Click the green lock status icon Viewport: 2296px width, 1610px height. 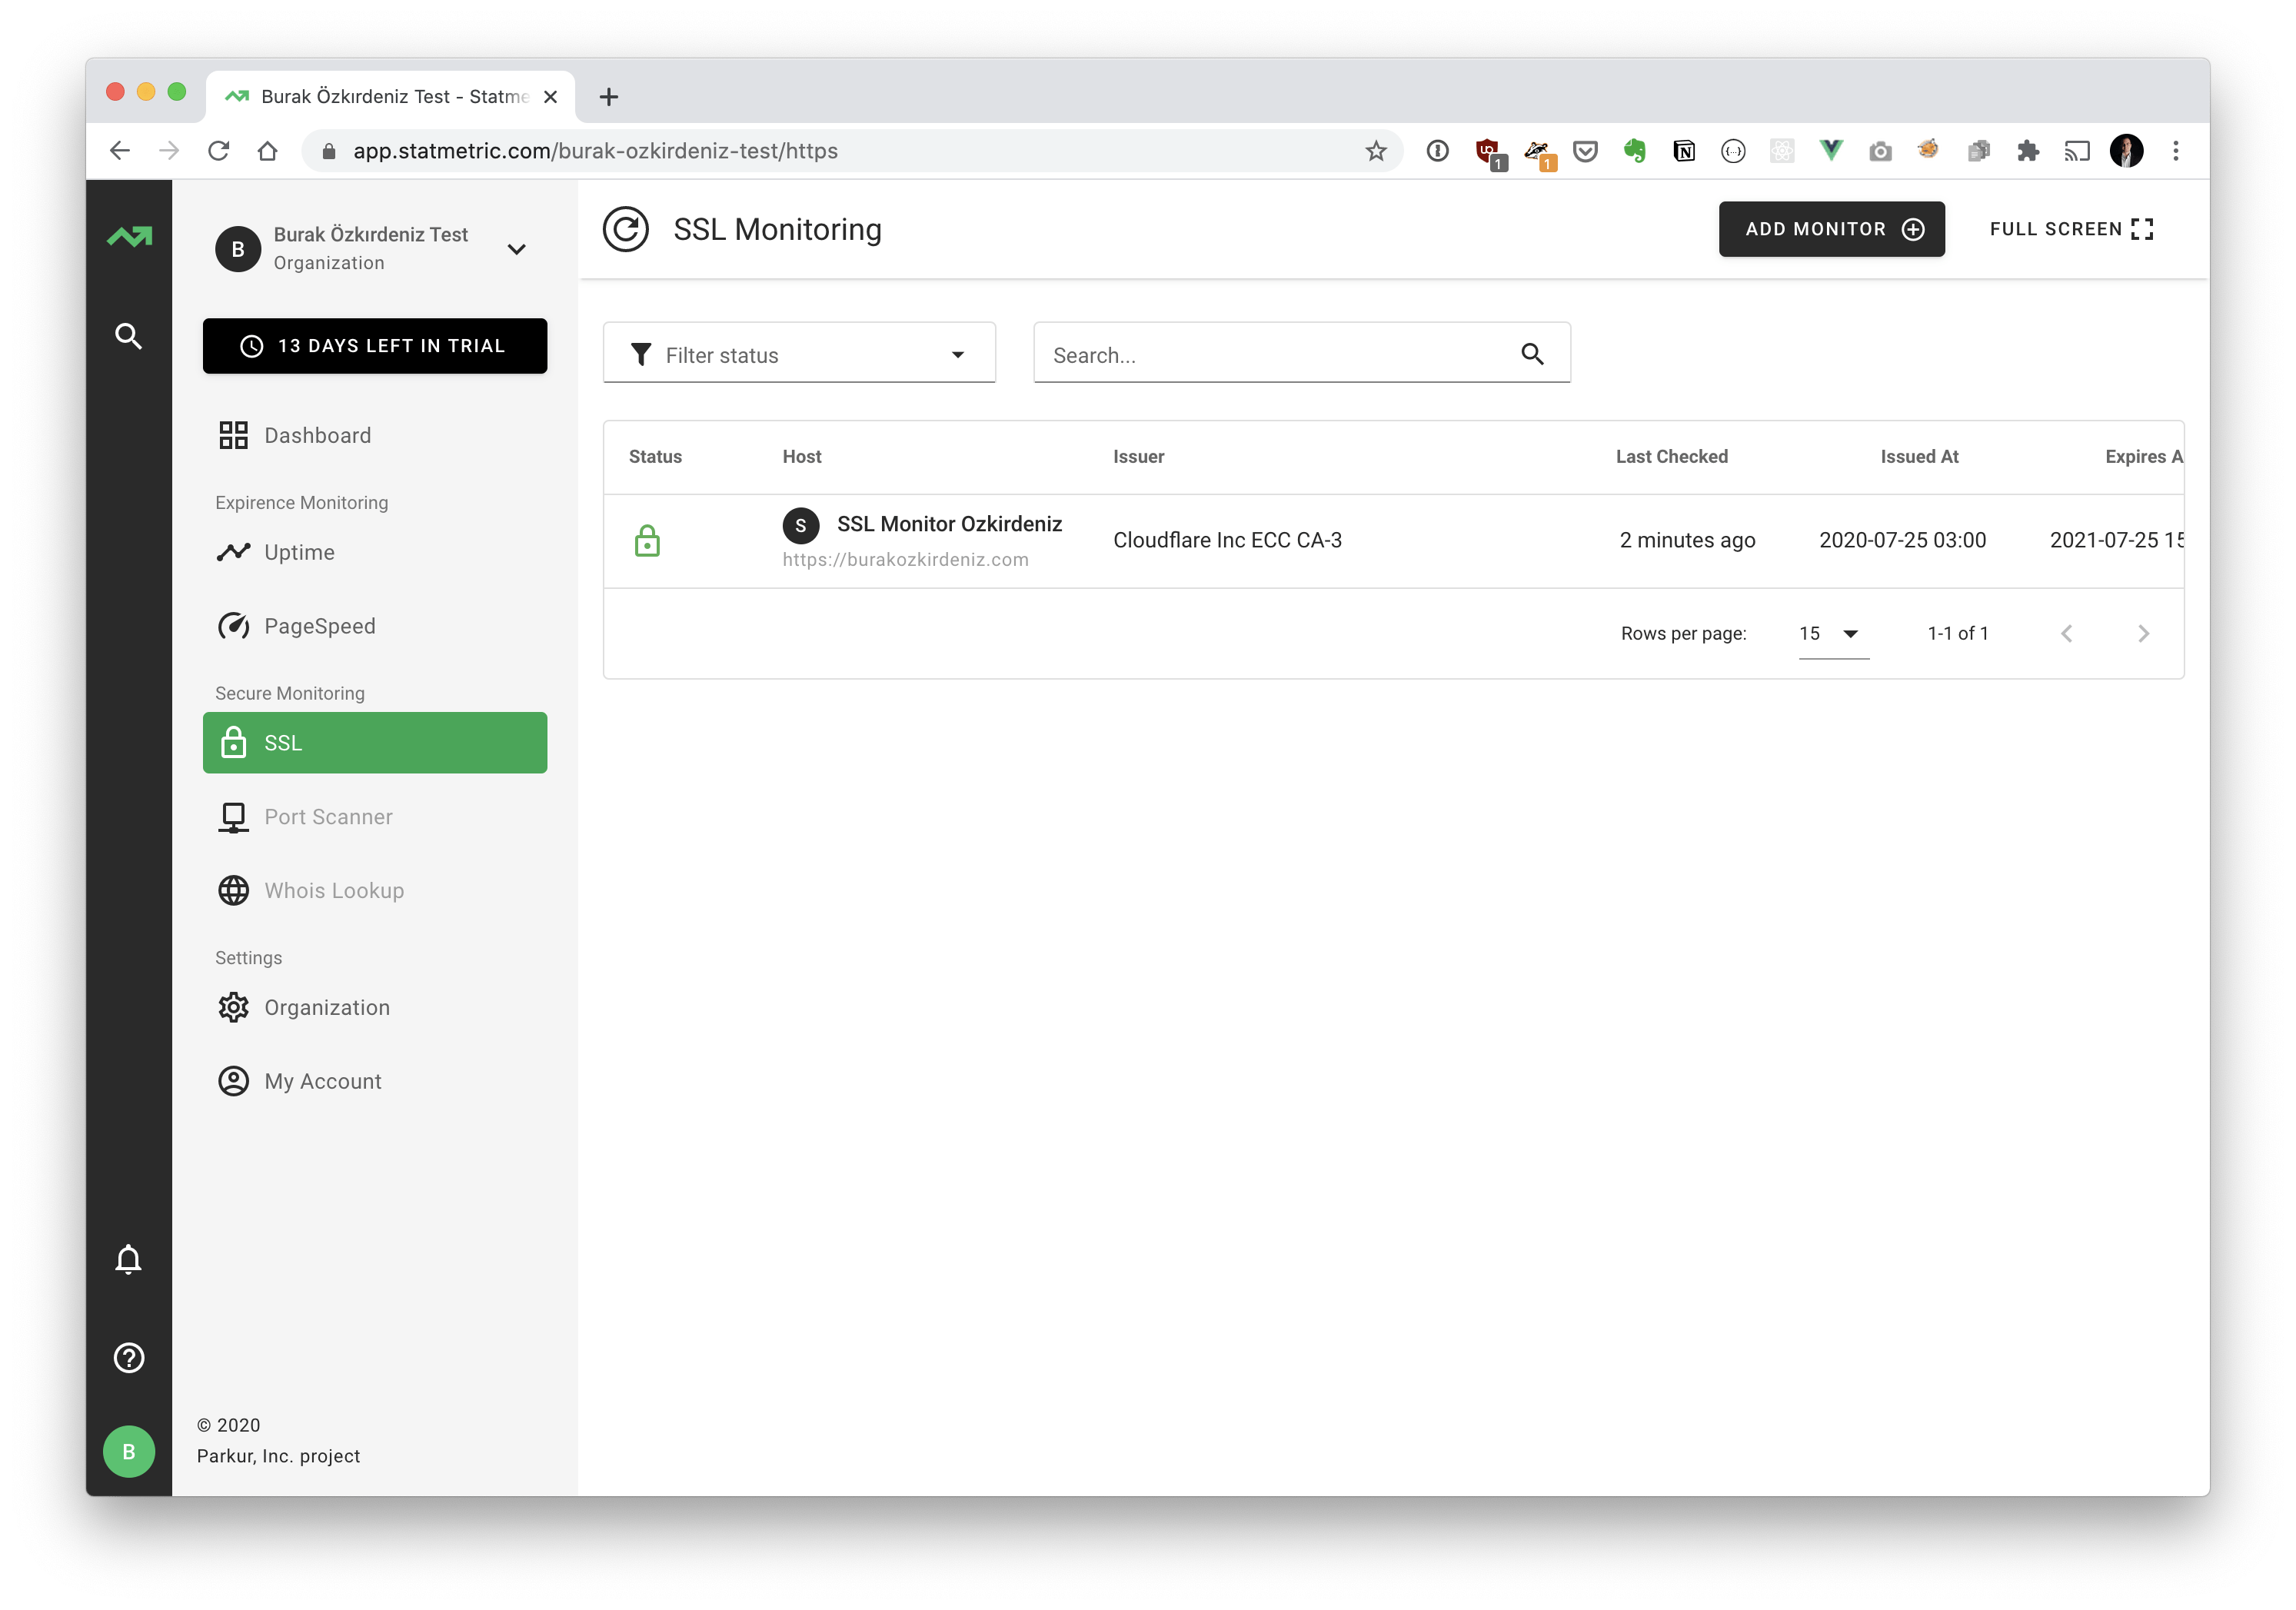coord(647,541)
